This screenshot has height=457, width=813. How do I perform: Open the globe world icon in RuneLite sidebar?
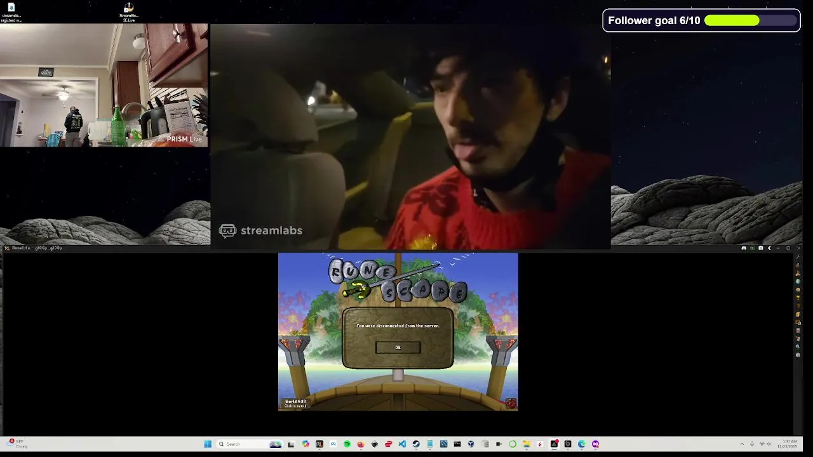click(x=798, y=282)
